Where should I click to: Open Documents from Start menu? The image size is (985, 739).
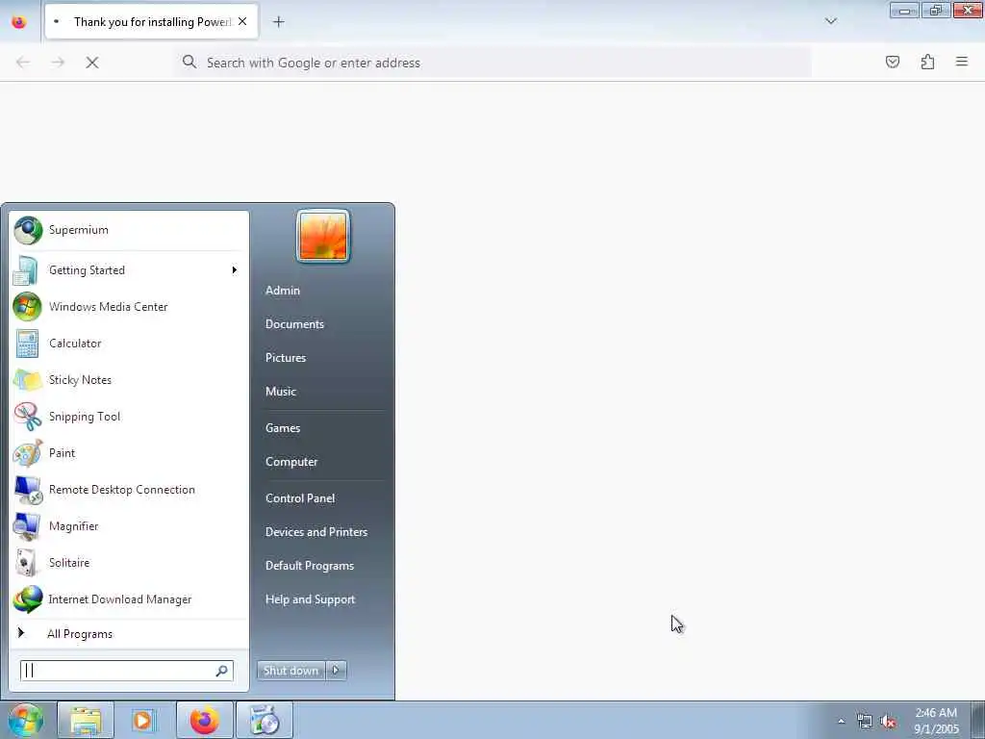point(294,324)
